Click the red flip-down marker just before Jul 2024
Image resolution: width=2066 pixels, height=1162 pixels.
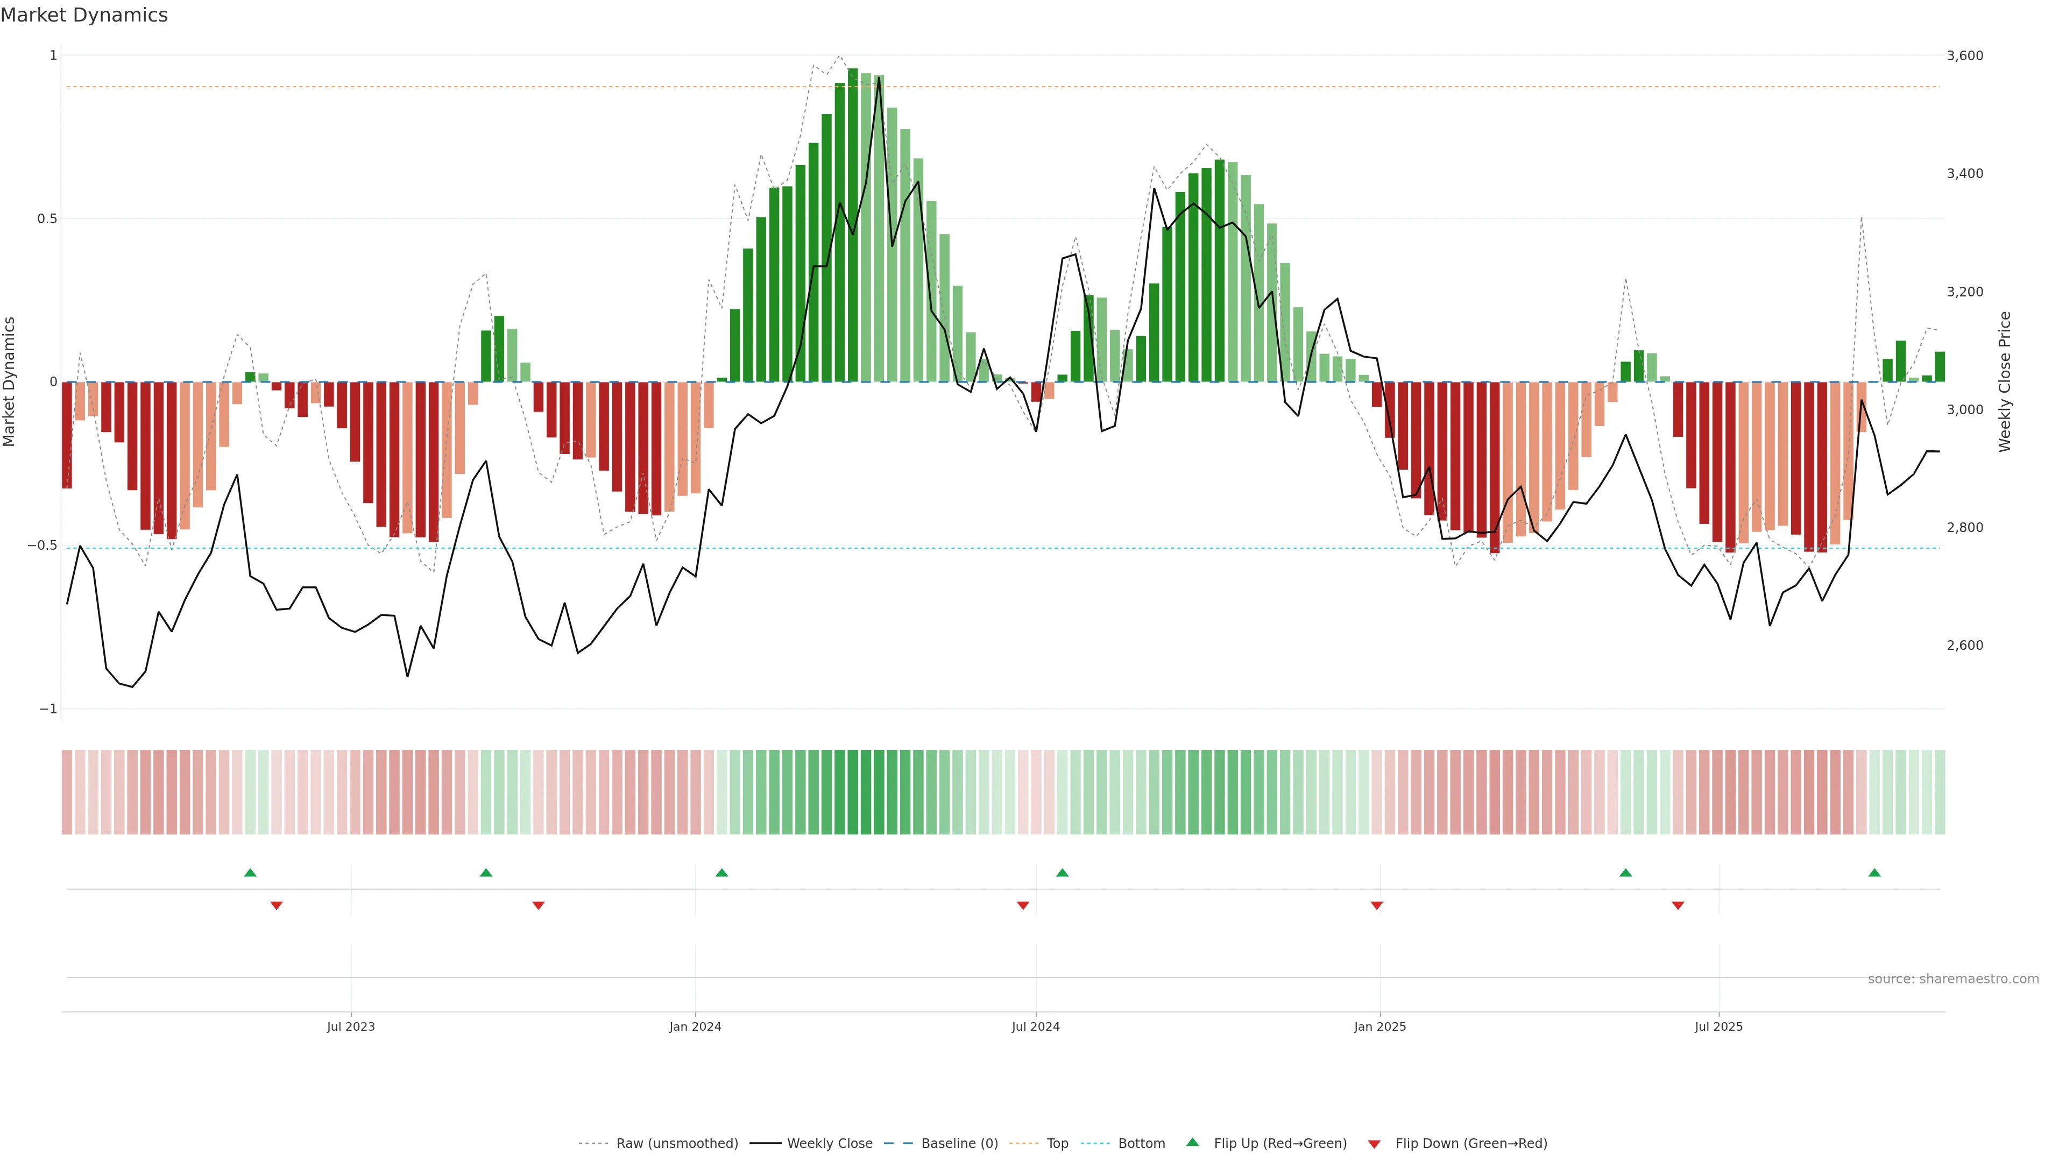(x=1023, y=905)
